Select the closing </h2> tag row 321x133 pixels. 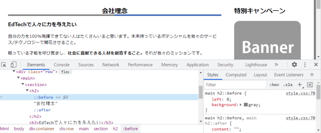pos(35,116)
